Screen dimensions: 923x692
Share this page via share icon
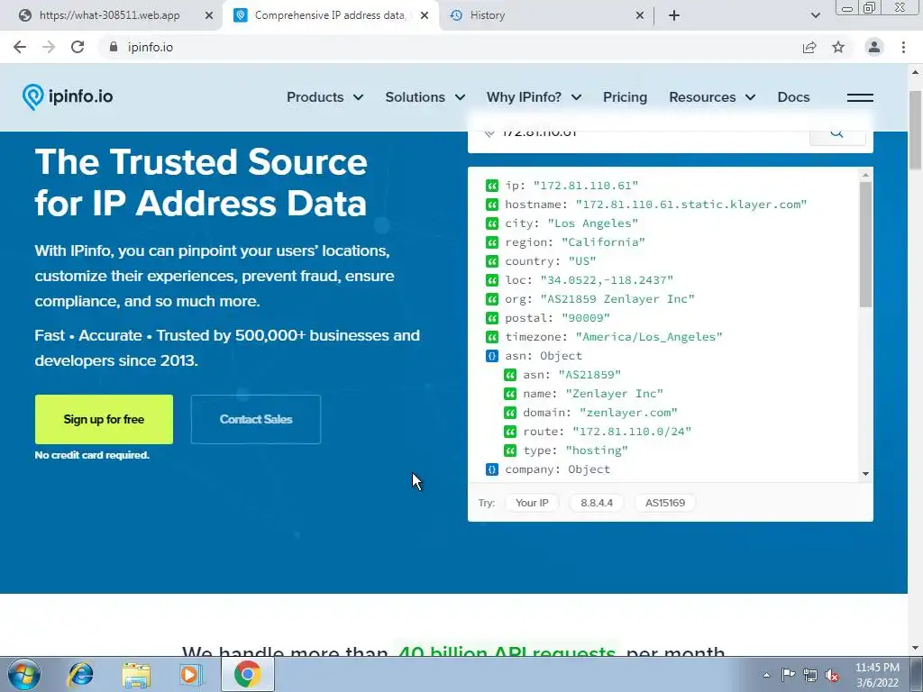[809, 47]
